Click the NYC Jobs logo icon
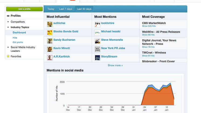201x113 pixels. (x=98, y=49)
